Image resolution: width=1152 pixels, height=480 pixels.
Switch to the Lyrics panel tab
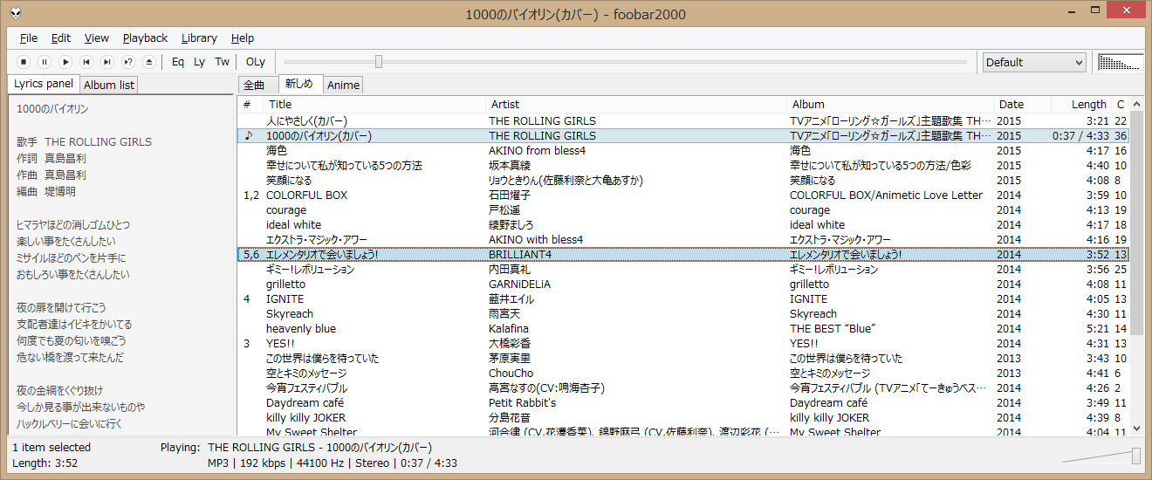[x=44, y=84]
